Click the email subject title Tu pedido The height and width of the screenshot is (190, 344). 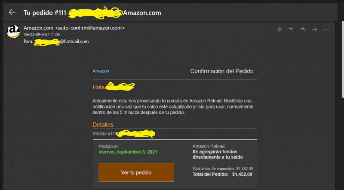click(92, 13)
